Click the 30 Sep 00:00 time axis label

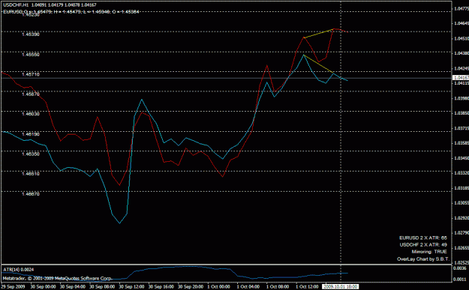click(43, 287)
